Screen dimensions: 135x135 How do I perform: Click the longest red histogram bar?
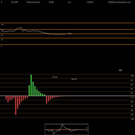coord(16,105)
